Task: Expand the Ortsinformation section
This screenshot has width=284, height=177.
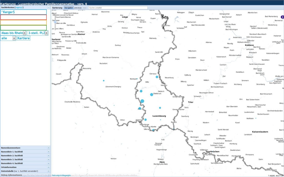Action: [49, 167]
